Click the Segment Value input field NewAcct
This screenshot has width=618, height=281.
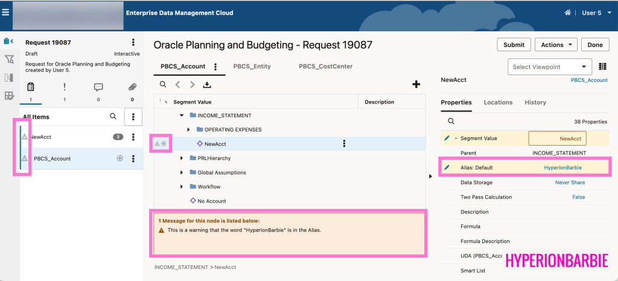tap(557, 138)
